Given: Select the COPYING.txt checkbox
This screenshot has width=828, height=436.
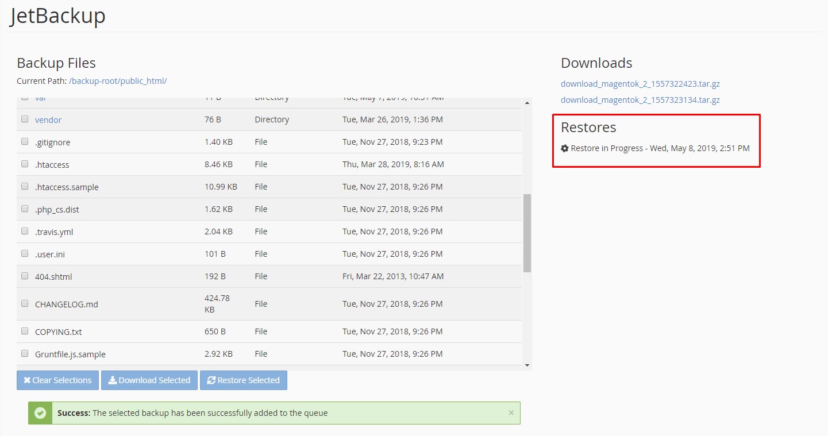Looking at the screenshot, I should [25, 331].
